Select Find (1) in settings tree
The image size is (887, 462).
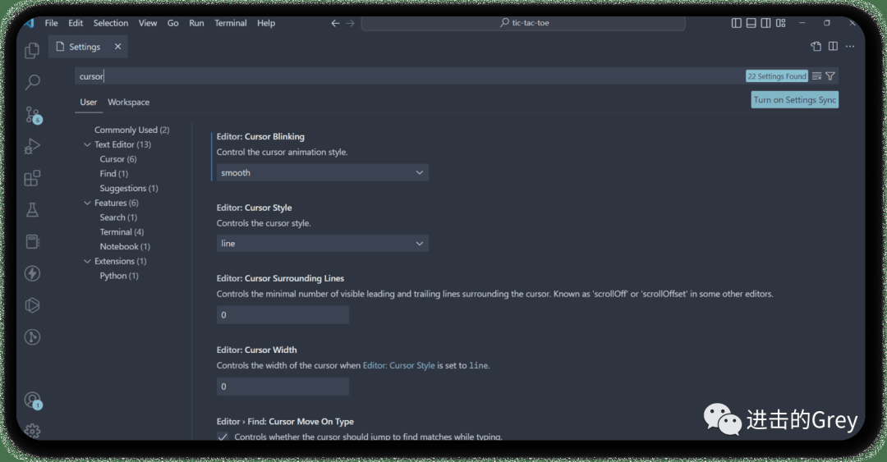(x=113, y=174)
